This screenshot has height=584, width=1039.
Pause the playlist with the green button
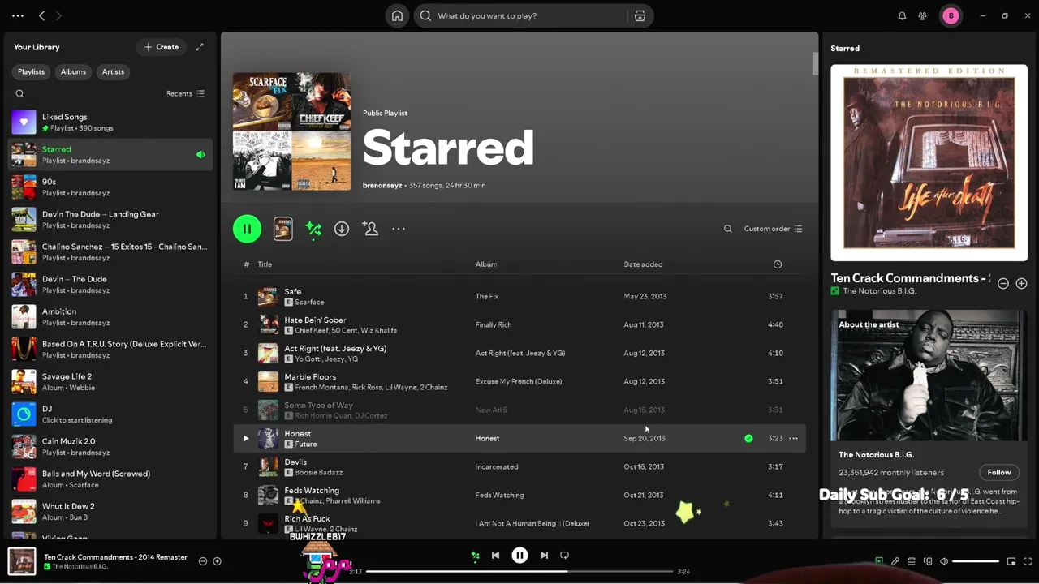(247, 229)
